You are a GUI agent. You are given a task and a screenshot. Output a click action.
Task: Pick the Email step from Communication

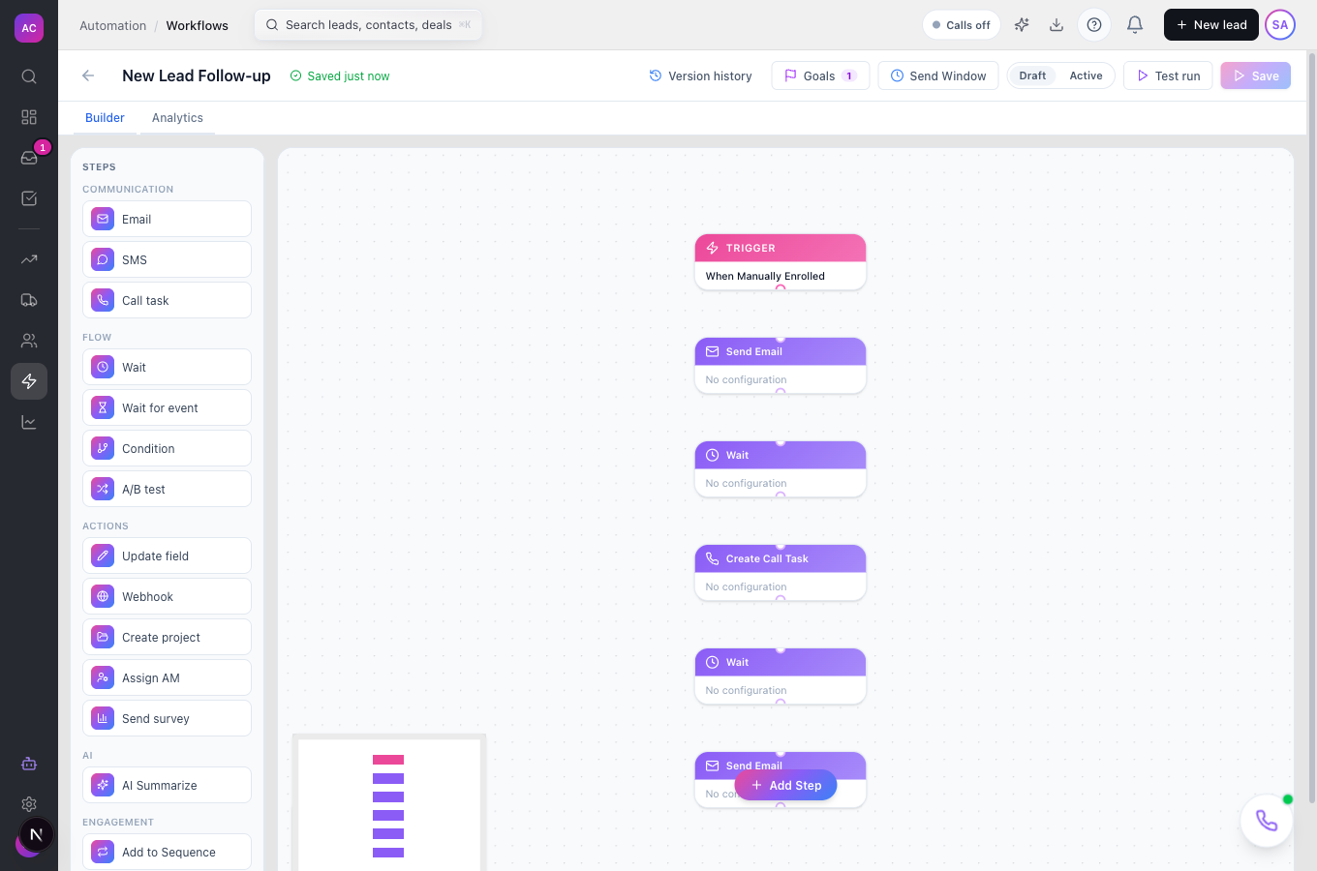click(x=167, y=219)
